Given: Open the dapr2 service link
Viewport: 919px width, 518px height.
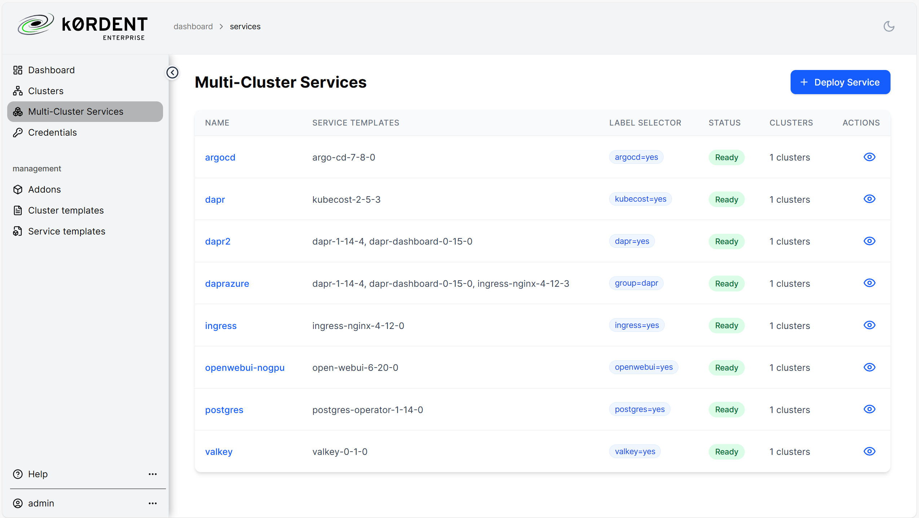Looking at the screenshot, I should (x=217, y=241).
